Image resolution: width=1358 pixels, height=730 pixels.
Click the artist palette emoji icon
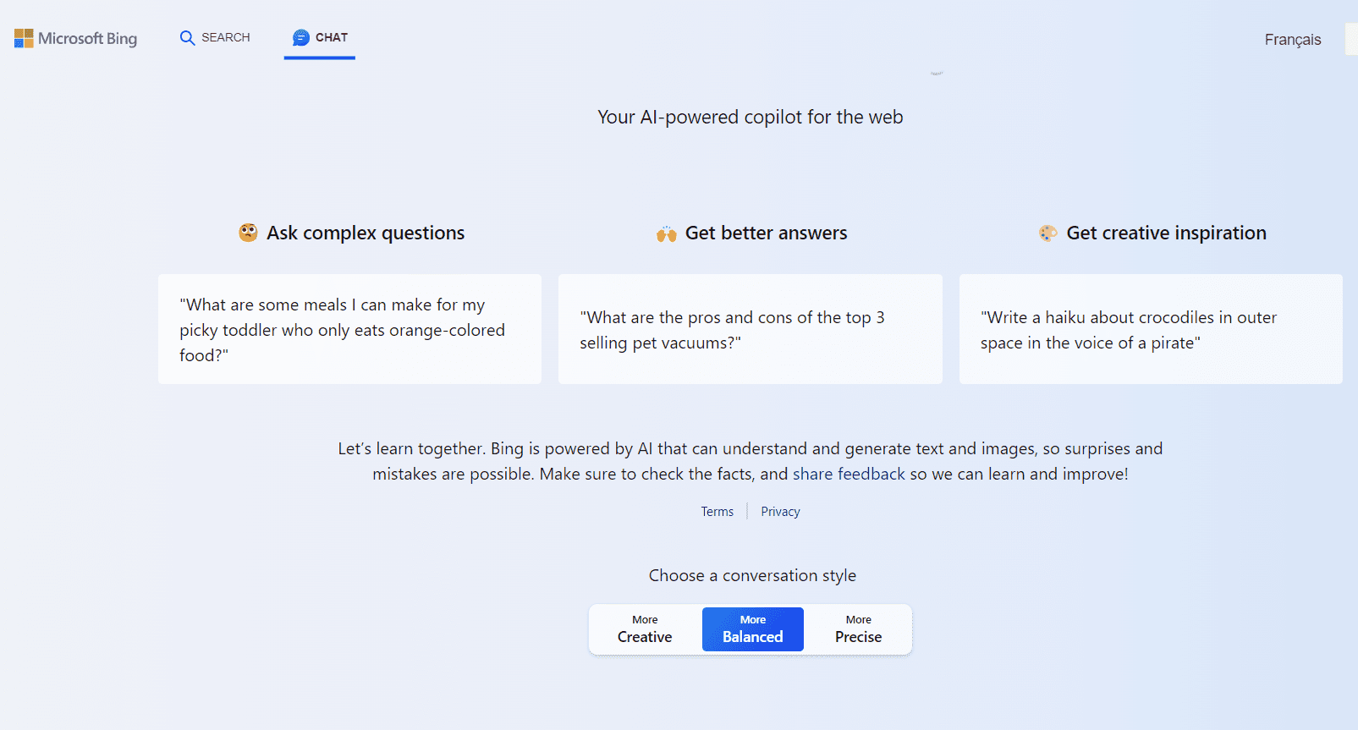1047,233
